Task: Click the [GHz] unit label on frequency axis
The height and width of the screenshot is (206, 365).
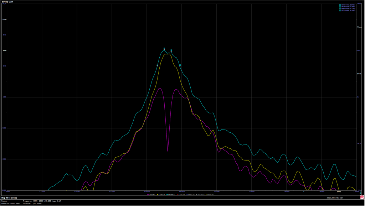Action: [339, 192]
